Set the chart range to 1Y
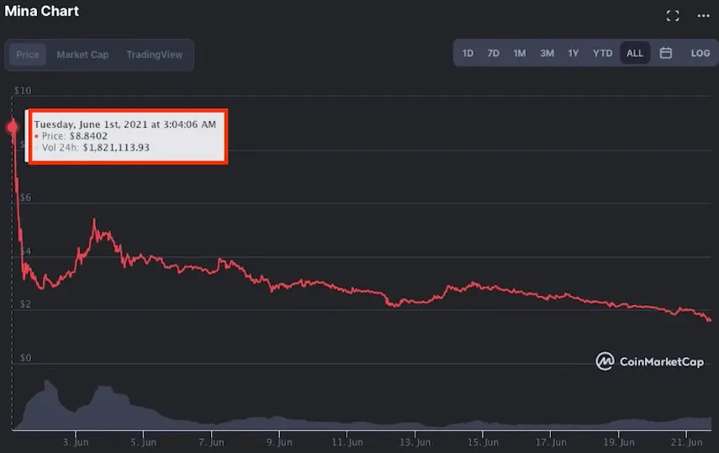This screenshot has width=719, height=453. (573, 53)
